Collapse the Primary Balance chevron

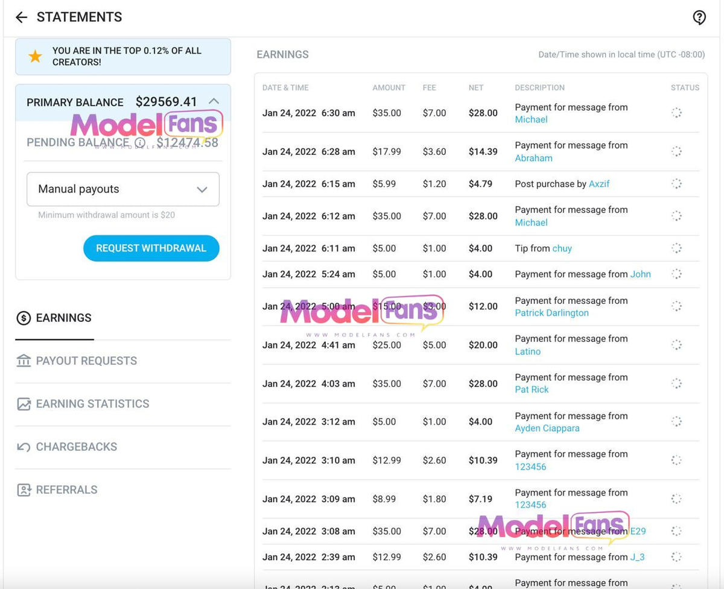pos(214,101)
